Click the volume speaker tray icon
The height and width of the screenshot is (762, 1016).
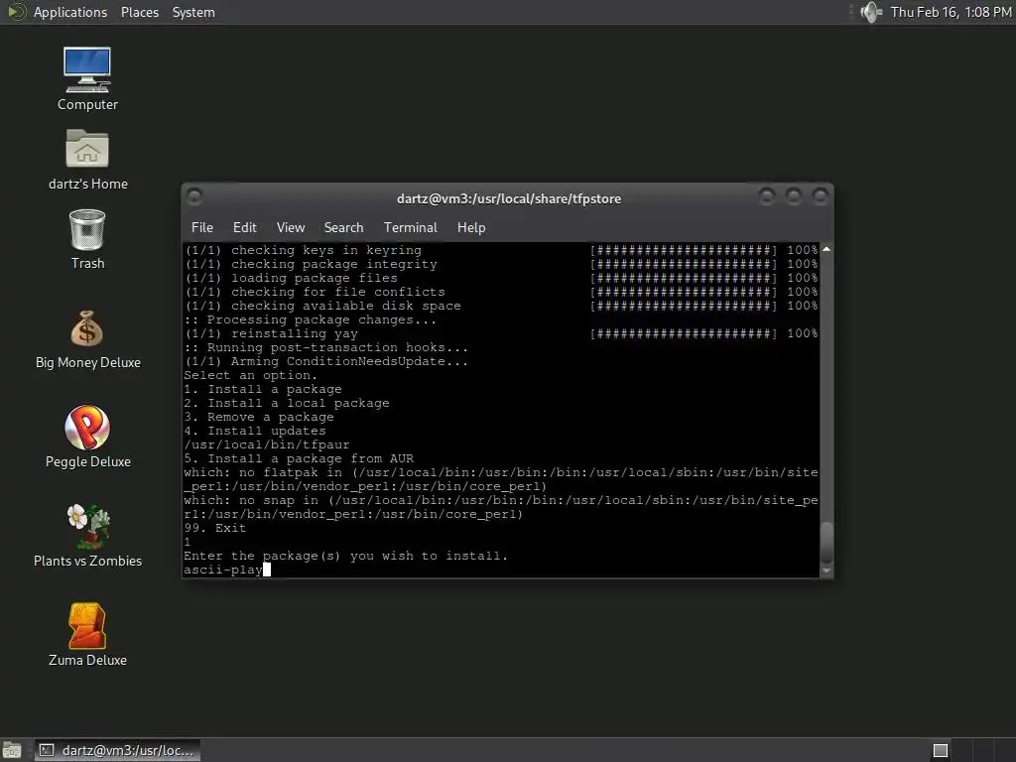click(871, 12)
